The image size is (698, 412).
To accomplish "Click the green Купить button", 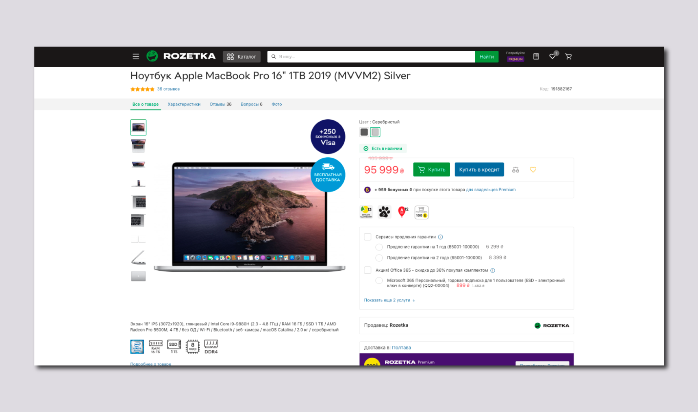I will 432,170.
